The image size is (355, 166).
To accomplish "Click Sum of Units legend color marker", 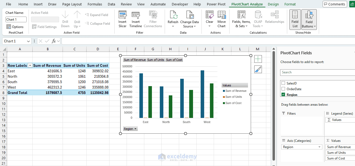I will point(224,97).
